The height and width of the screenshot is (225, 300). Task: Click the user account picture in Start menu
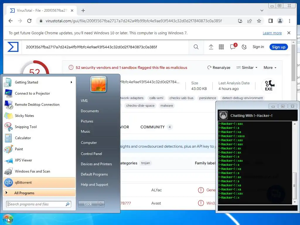(98, 84)
